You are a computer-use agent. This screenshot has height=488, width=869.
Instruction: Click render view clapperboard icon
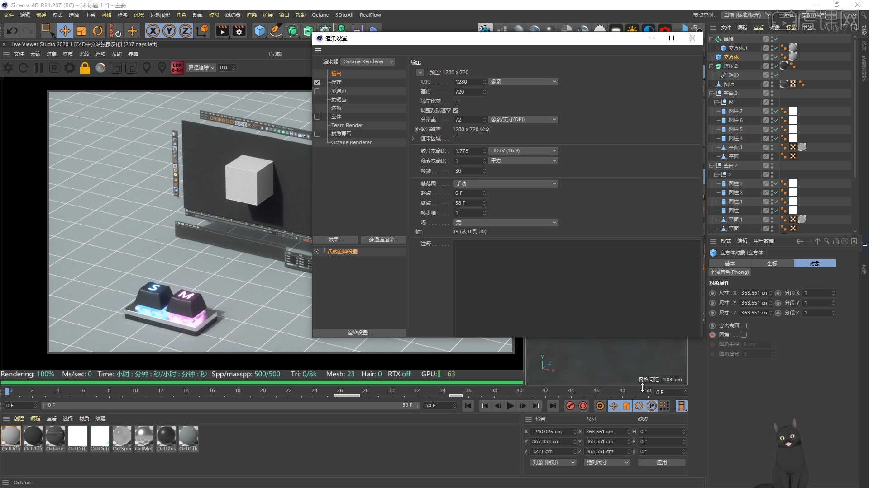pyautogui.click(x=222, y=31)
